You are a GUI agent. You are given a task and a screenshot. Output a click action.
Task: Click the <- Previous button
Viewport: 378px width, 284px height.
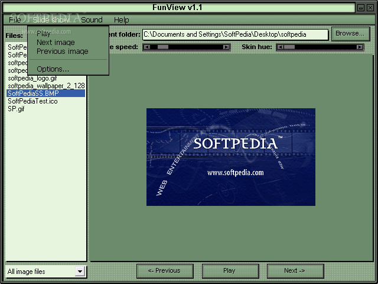165,271
